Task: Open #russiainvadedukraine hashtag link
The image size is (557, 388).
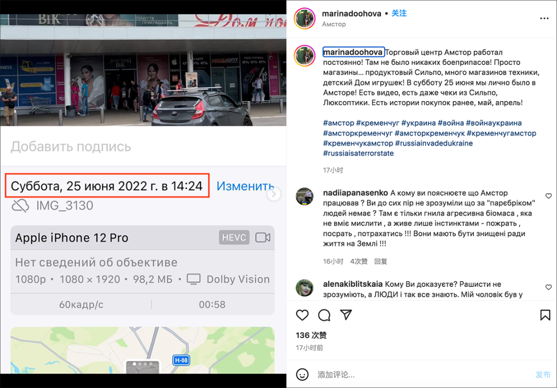Action: [434, 143]
